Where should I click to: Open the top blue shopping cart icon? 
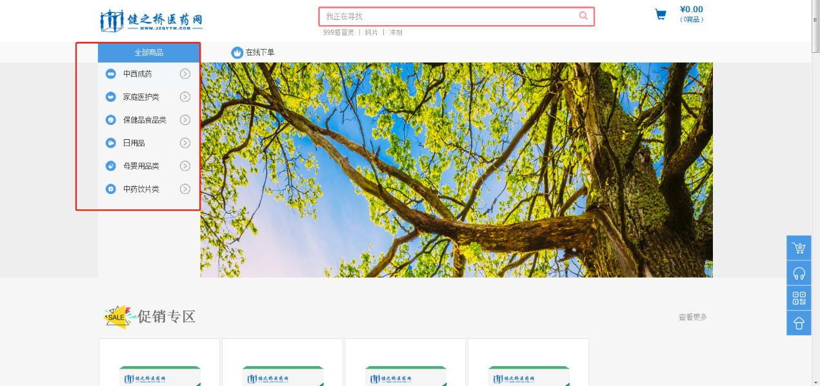(x=661, y=15)
